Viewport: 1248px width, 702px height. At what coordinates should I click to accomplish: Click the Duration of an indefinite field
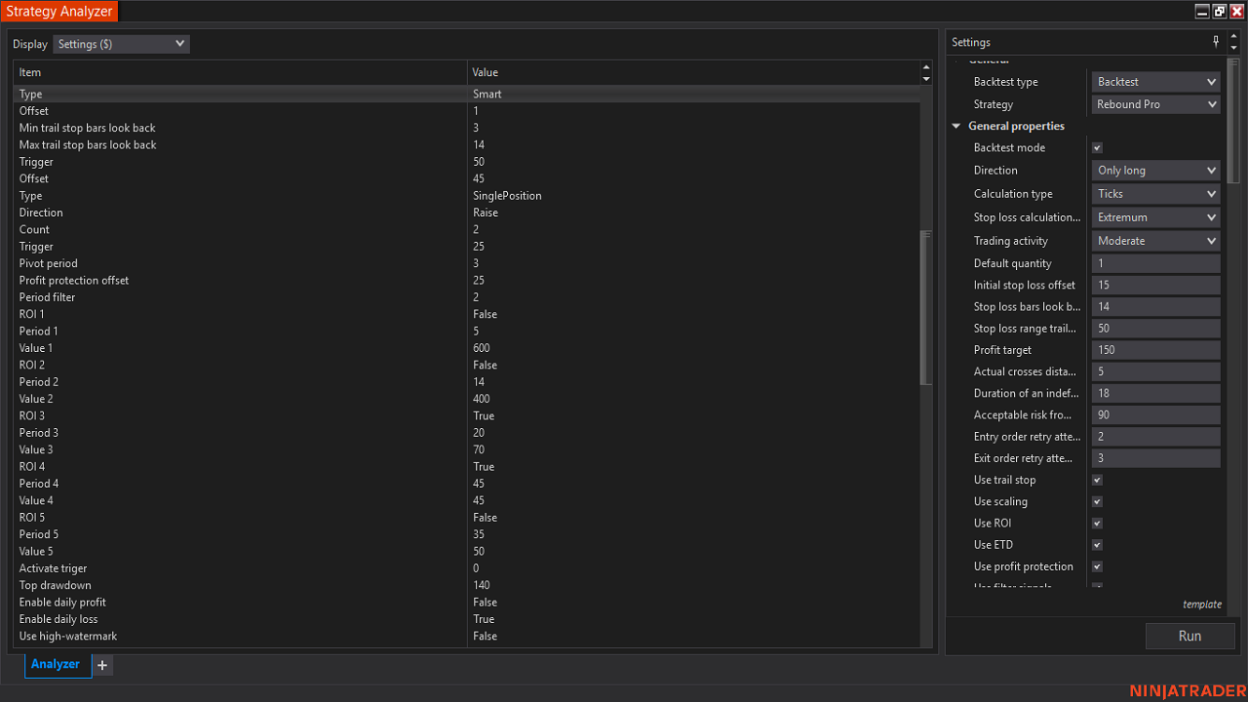point(1155,394)
